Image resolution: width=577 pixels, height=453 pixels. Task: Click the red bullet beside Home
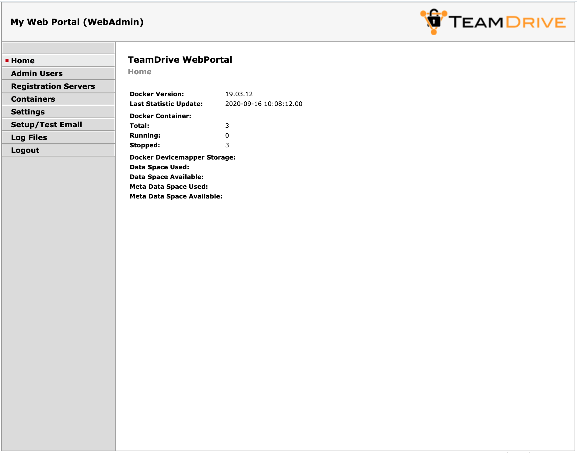point(7,61)
